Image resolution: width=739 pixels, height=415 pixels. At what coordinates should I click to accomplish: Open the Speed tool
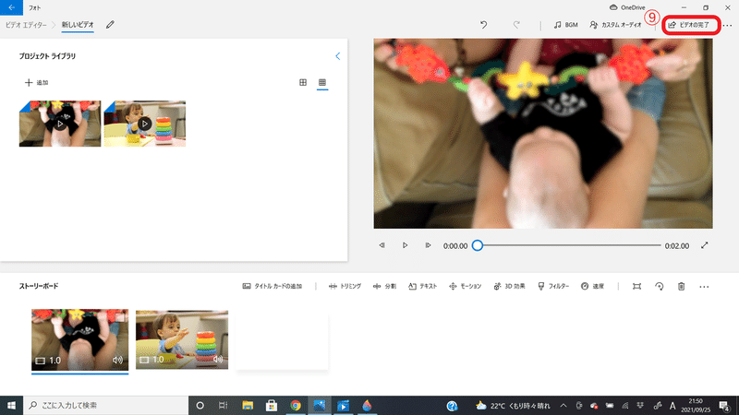[x=592, y=286]
